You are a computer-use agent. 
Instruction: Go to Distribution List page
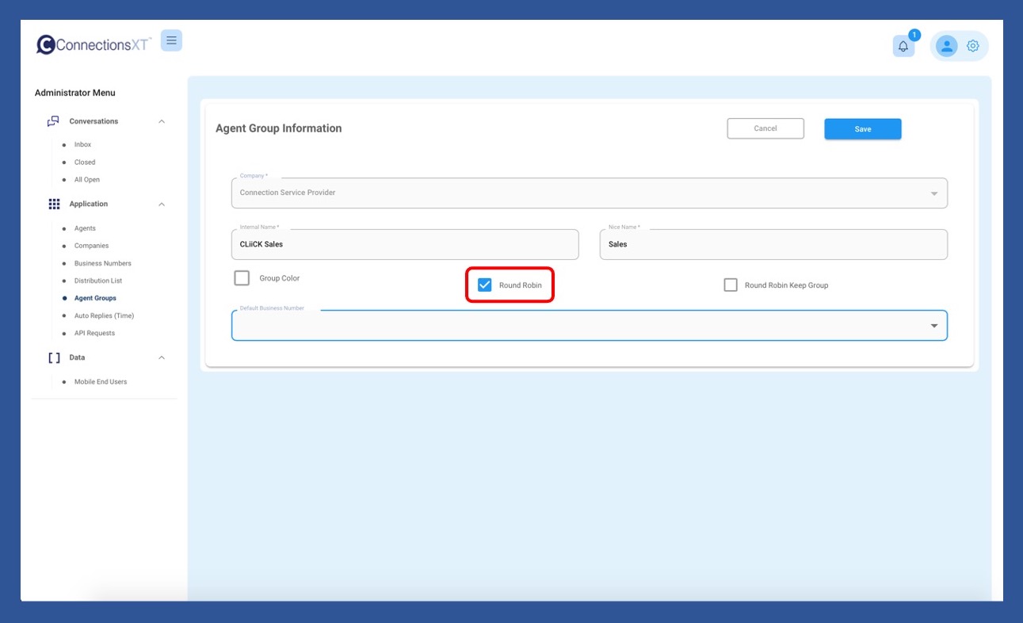97,281
